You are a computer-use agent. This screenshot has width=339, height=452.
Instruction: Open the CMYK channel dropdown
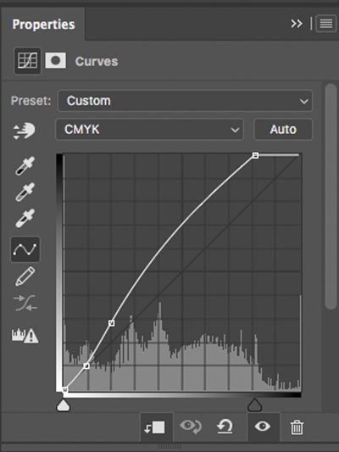coord(149,130)
